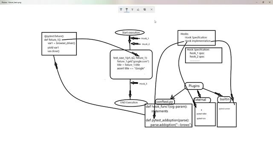Click the "Hook_1" label

coord(145,38)
